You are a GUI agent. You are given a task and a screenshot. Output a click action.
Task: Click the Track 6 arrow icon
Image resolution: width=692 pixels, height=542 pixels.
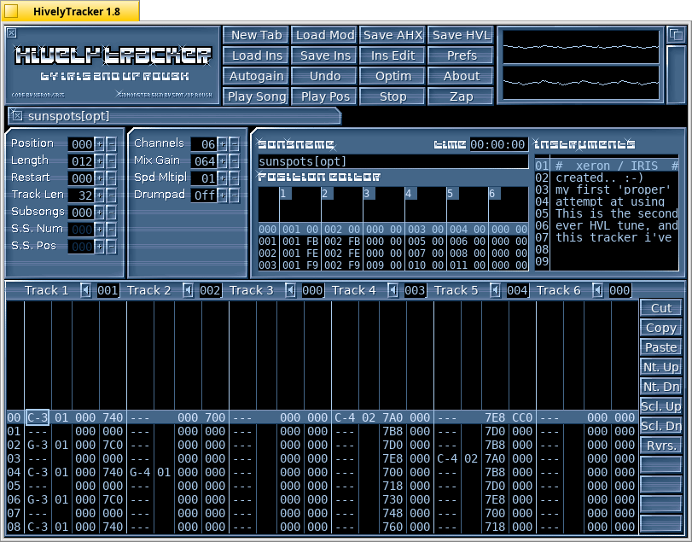597,290
